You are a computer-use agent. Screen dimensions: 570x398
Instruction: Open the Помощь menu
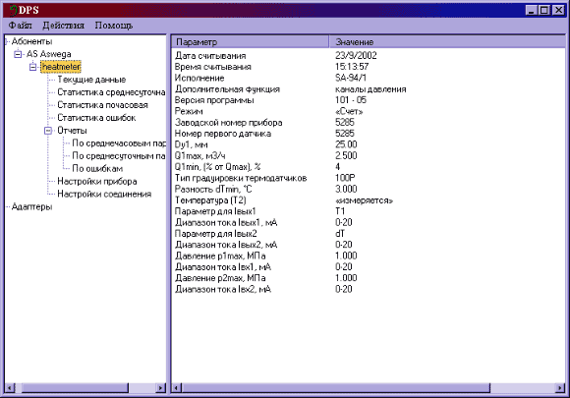pyautogui.click(x=113, y=26)
